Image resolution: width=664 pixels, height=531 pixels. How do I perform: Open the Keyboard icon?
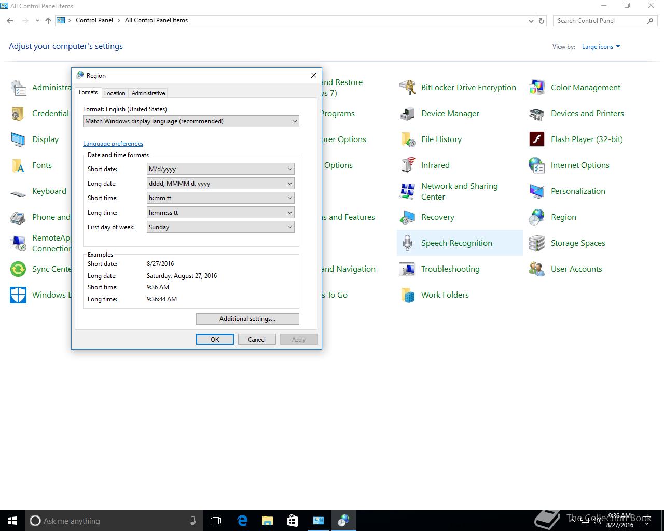[x=18, y=193]
